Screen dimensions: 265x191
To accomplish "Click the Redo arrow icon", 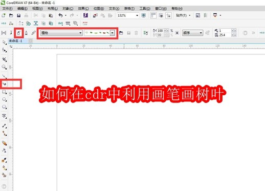I will coord(72,15).
